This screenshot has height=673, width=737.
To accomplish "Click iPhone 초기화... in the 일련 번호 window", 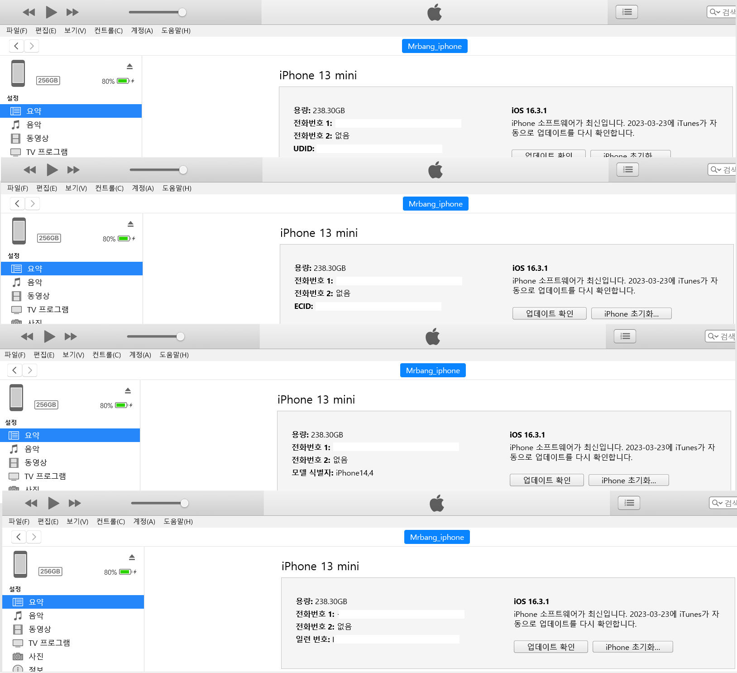I will pyautogui.click(x=633, y=647).
